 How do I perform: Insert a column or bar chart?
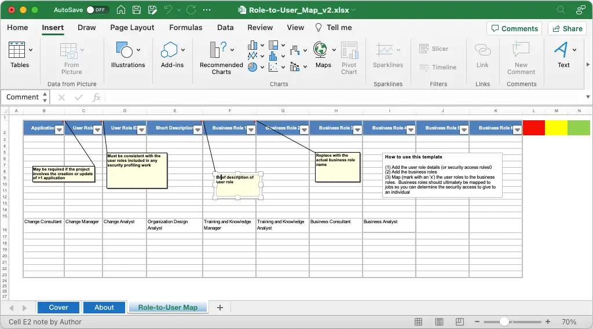click(x=252, y=45)
